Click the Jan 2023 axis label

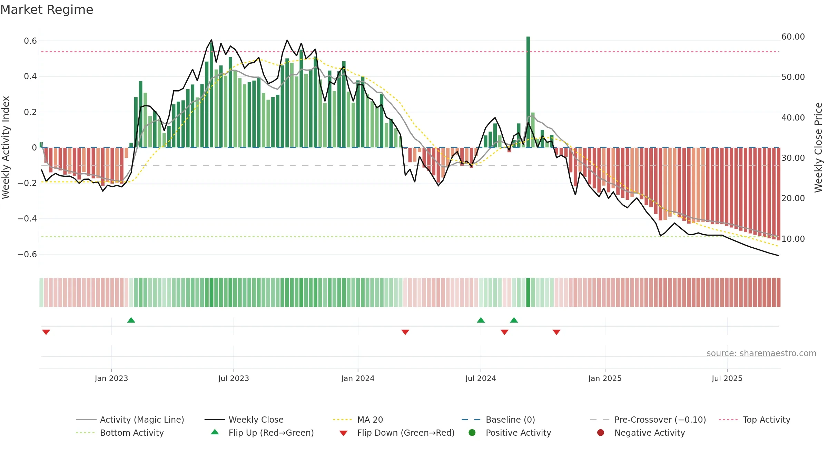coord(111,378)
